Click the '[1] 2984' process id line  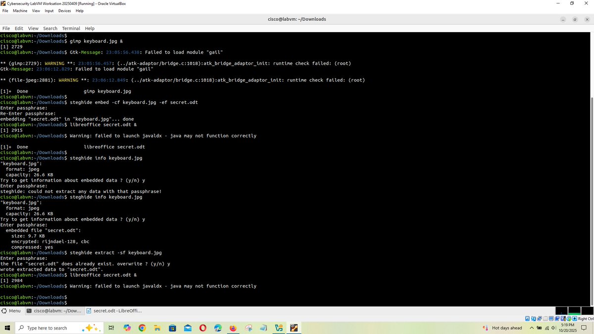11,280
